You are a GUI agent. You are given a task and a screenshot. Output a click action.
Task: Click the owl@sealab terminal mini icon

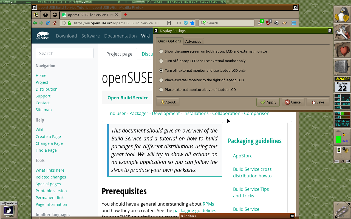click(9, 210)
